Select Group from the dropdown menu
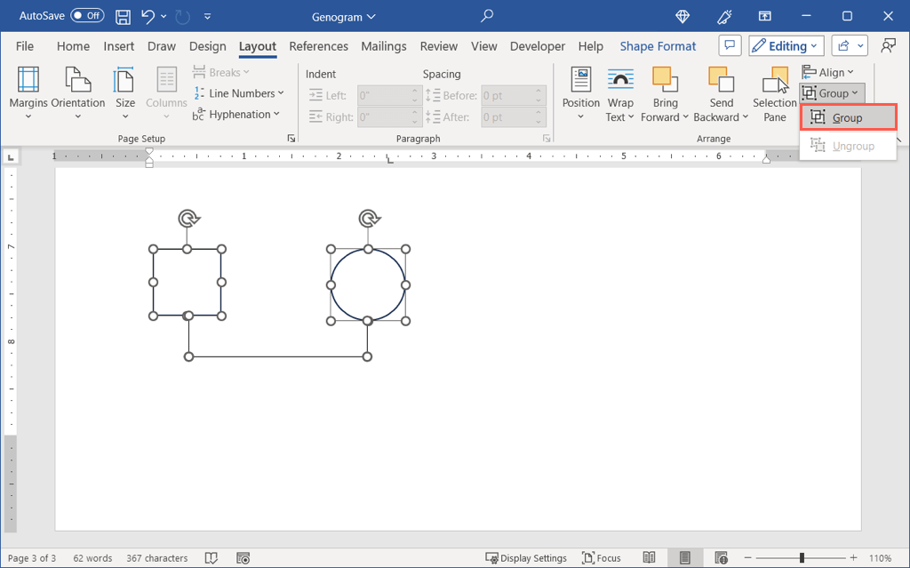 coord(847,118)
